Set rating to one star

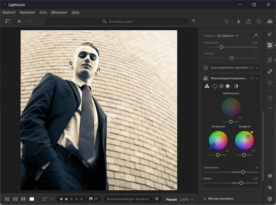tap(61, 199)
